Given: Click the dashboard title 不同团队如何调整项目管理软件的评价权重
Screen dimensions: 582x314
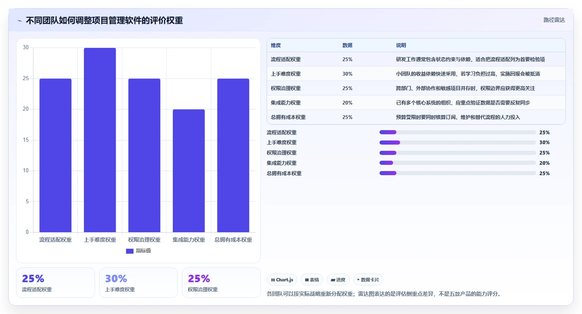Looking at the screenshot, I should (104, 21).
